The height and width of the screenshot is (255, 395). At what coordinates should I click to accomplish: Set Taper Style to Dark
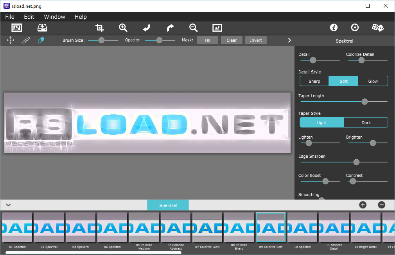[x=366, y=123]
